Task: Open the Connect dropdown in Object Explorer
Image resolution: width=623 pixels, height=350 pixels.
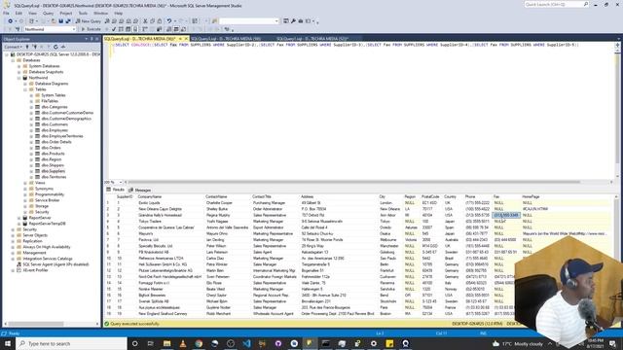Action: coord(13,47)
